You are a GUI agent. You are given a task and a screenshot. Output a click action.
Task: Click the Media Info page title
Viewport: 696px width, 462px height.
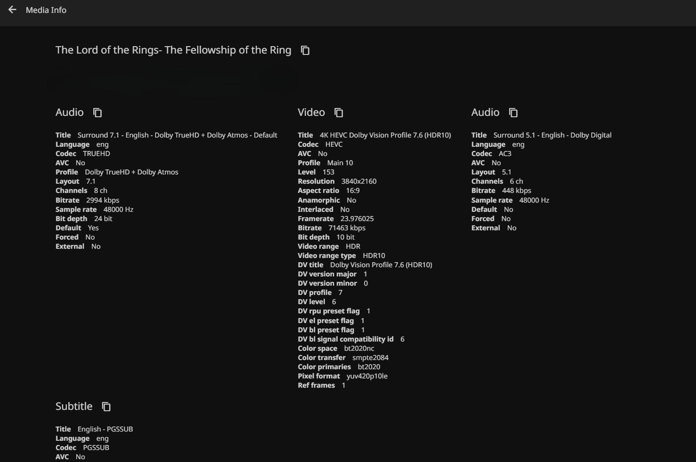click(46, 10)
